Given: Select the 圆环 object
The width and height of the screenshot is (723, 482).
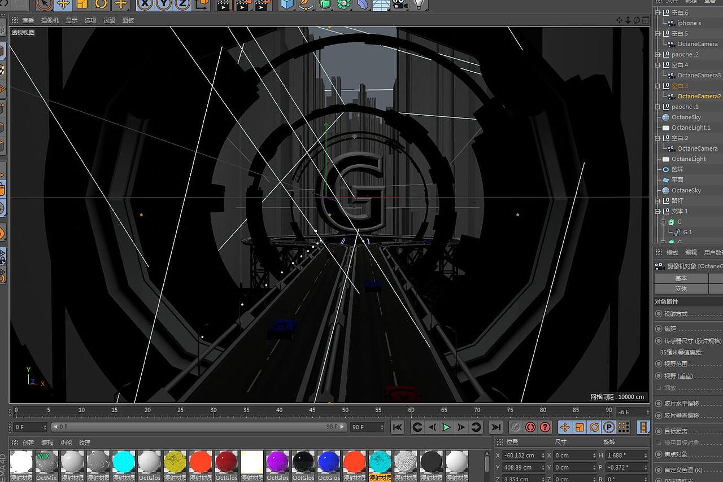Looking at the screenshot, I should point(677,169).
